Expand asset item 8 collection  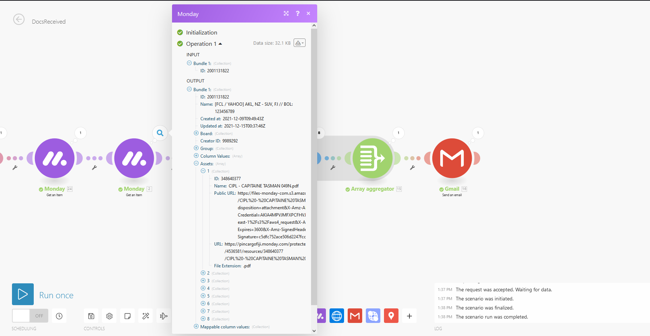tap(203, 319)
